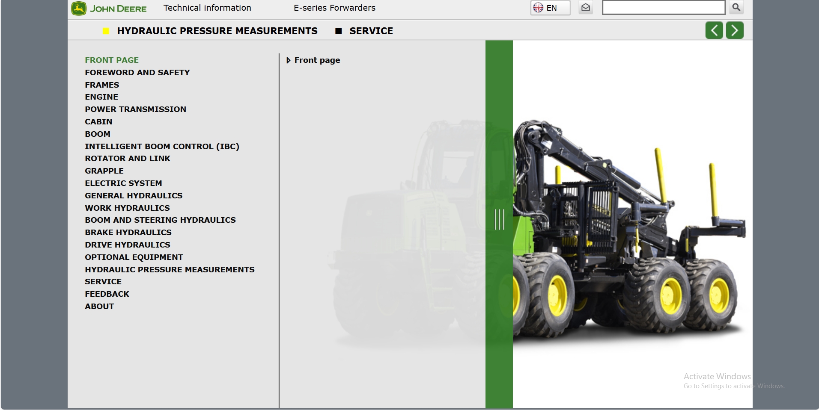The height and width of the screenshot is (410, 819).
Task: Open ENGINE section
Action: coord(101,97)
